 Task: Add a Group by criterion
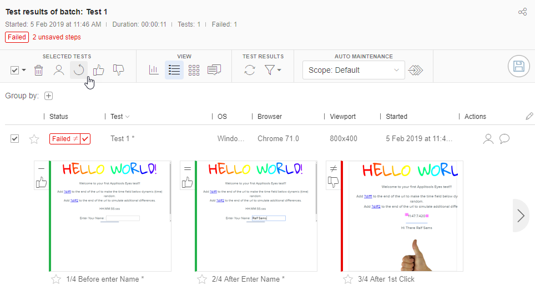point(49,96)
